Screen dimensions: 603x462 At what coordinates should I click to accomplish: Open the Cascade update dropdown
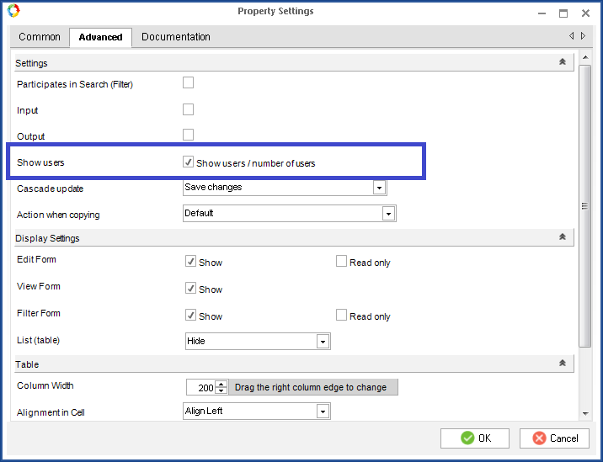[x=379, y=188]
